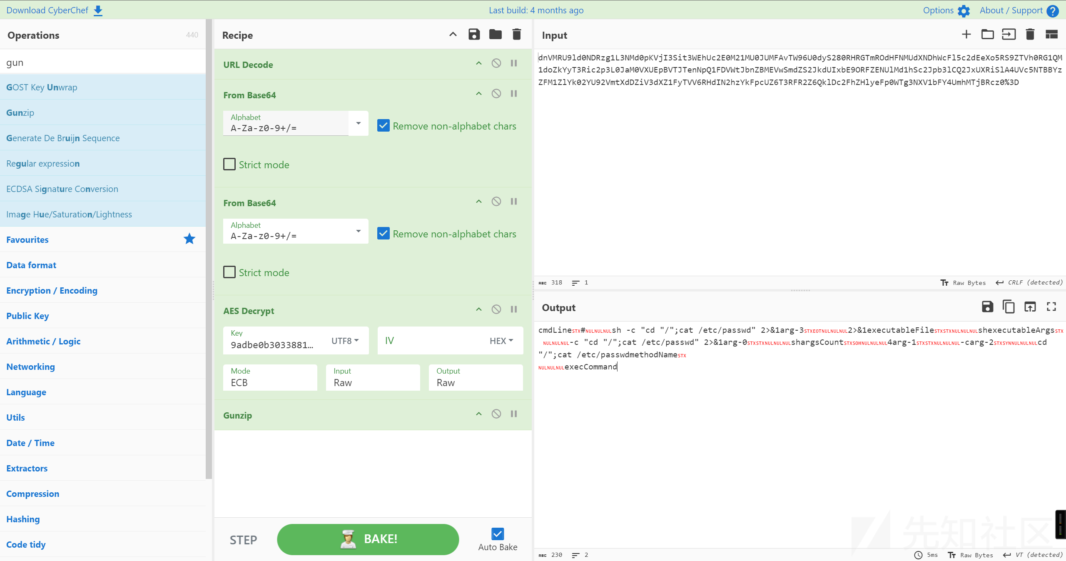The height and width of the screenshot is (561, 1066).
Task: Select Generate De Bruijn Sequence operation
Action: pos(103,138)
